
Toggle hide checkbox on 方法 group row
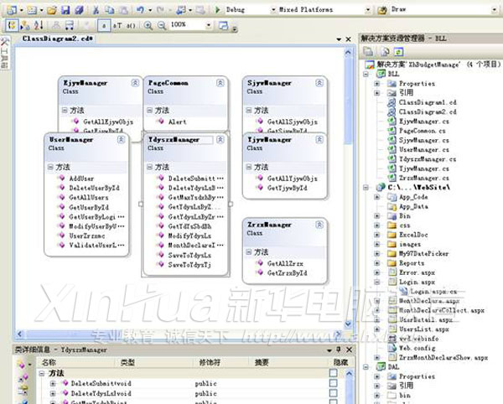[x=333, y=373]
